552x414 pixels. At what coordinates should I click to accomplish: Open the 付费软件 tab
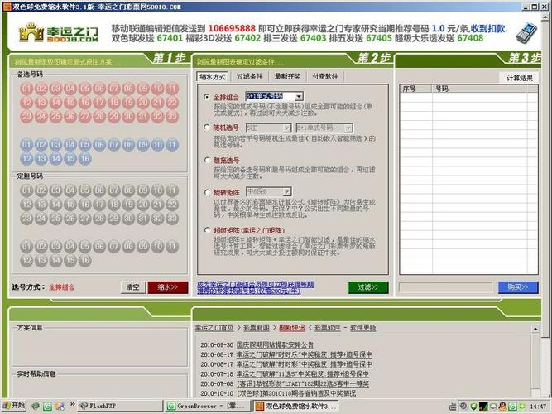point(325,76)
